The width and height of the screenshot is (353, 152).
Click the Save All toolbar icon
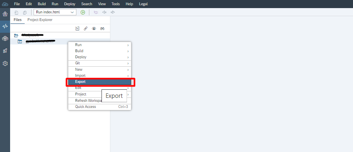25,13
